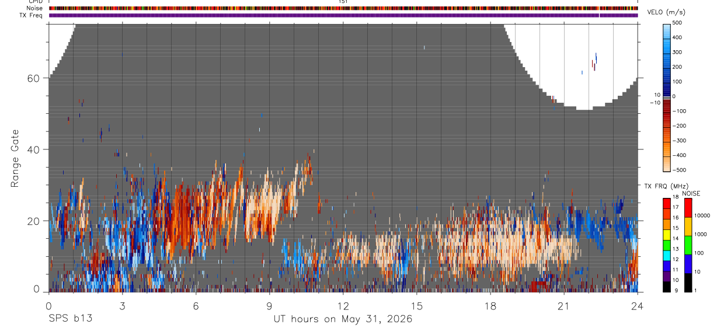Viewport: 717px width, 331px height.
Task: Click the CPID value '151' at top
Action: click(343, 2)
